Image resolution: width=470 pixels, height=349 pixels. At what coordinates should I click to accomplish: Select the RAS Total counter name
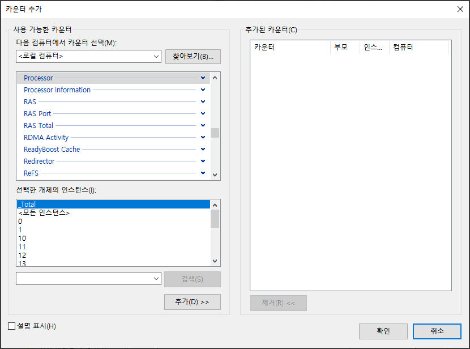39,126
